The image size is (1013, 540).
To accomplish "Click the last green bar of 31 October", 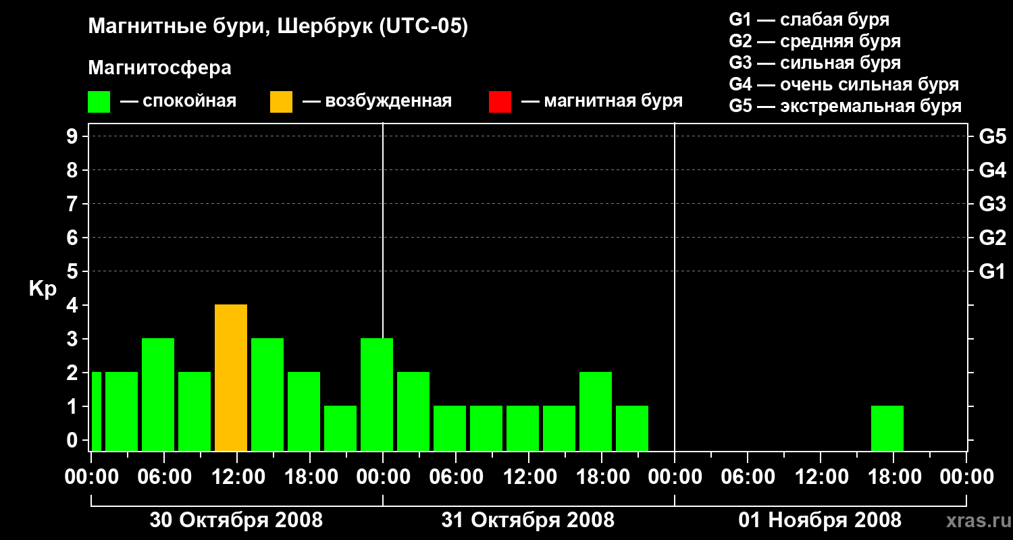I will [x=632, y=429].
